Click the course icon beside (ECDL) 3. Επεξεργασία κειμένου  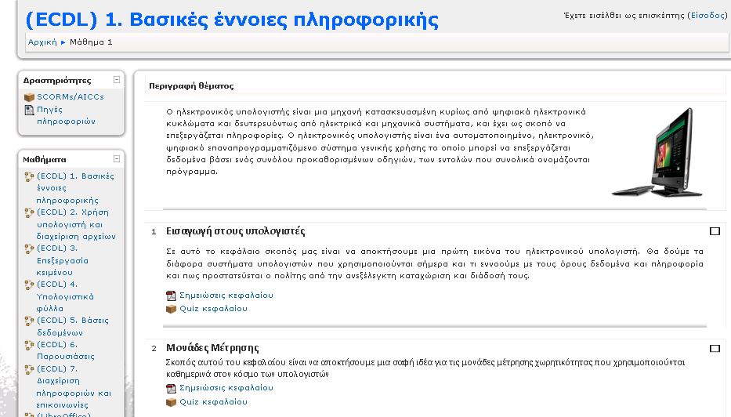point(29,248)
